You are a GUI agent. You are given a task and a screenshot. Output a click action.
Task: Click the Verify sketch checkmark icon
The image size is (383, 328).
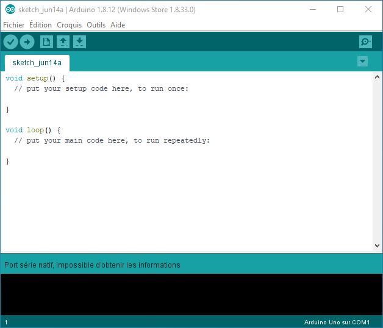(x=11, y=41)
